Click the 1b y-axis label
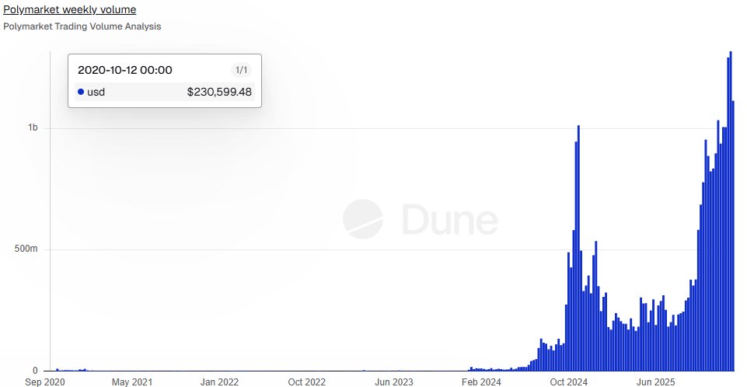The image size is (747, 387). point(33,127)
